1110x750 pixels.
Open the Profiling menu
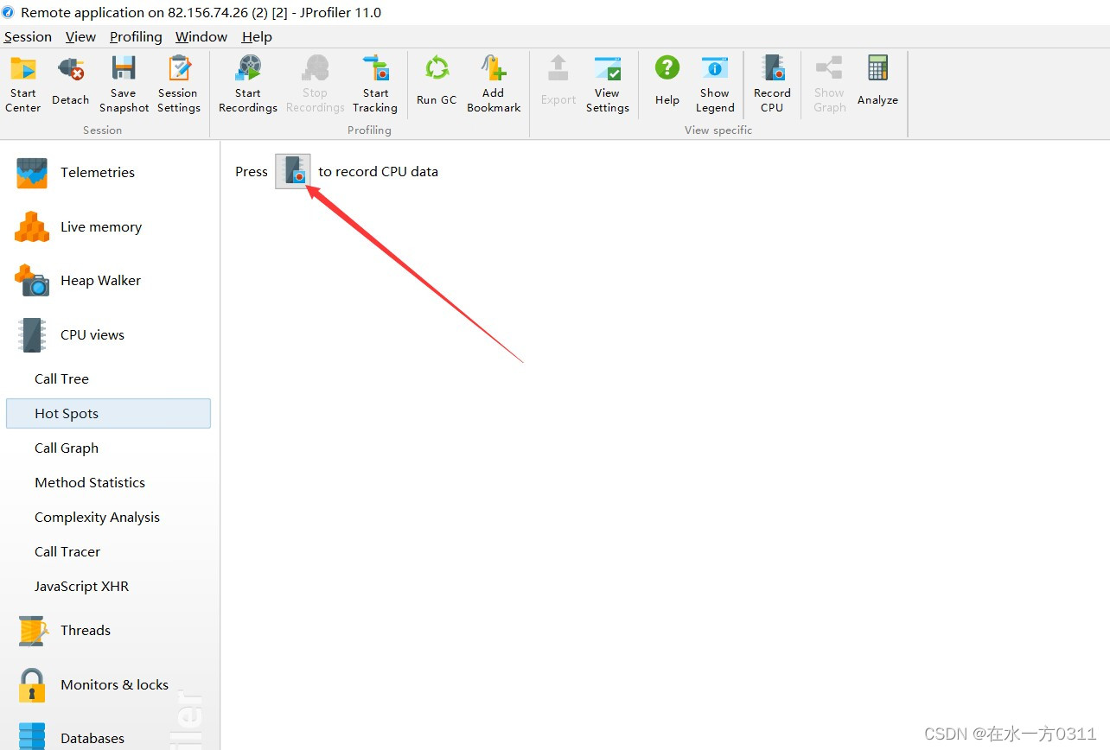136,36
